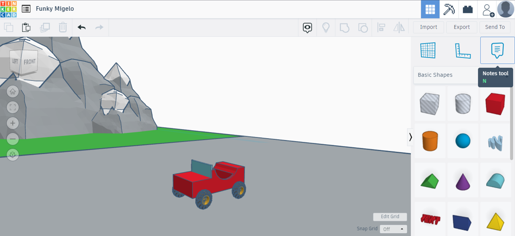
Task: Pick the red Text shape
Action: (429, 219)
